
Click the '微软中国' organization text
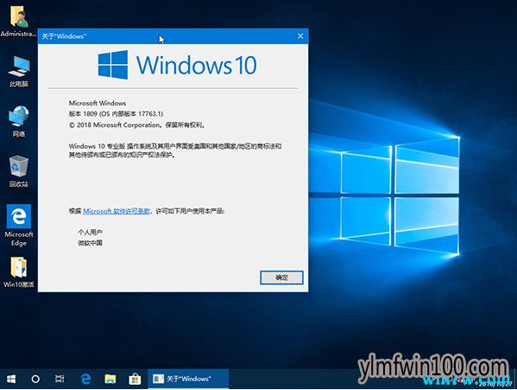pos(90,243)
